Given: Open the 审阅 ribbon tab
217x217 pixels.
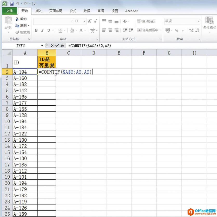Looking at the screenshot, I should (x=101, y=11).
